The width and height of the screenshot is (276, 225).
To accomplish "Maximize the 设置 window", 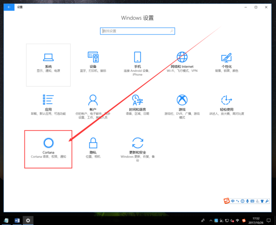I will (x=256, y=7).
